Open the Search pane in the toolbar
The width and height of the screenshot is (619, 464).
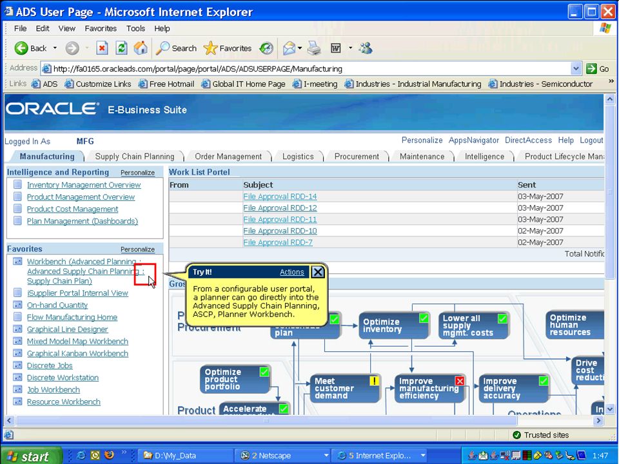(x=175, y=48)
